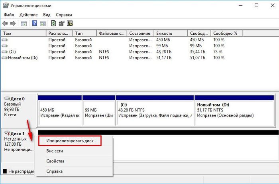Image resolution: width=279 pixels, height=184 pixels.
Task: Open Help via blue question-mark icon
Action: pyautogui.click(x=35, y=23)
